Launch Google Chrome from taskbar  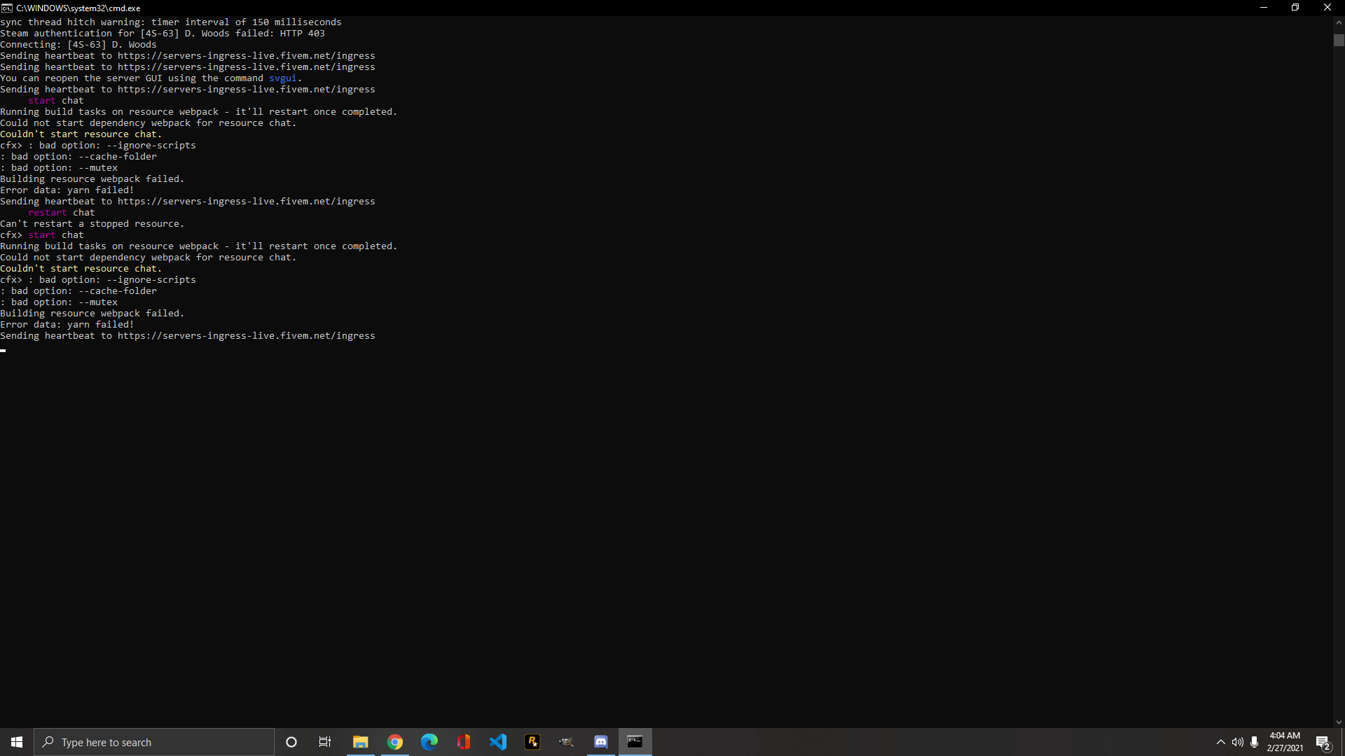click(x=395, y=742)
